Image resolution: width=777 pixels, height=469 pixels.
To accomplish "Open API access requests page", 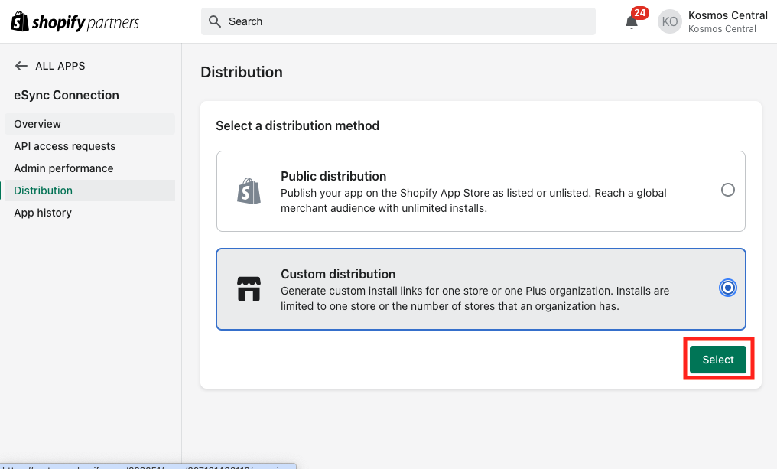I will (x=65, y=146).
